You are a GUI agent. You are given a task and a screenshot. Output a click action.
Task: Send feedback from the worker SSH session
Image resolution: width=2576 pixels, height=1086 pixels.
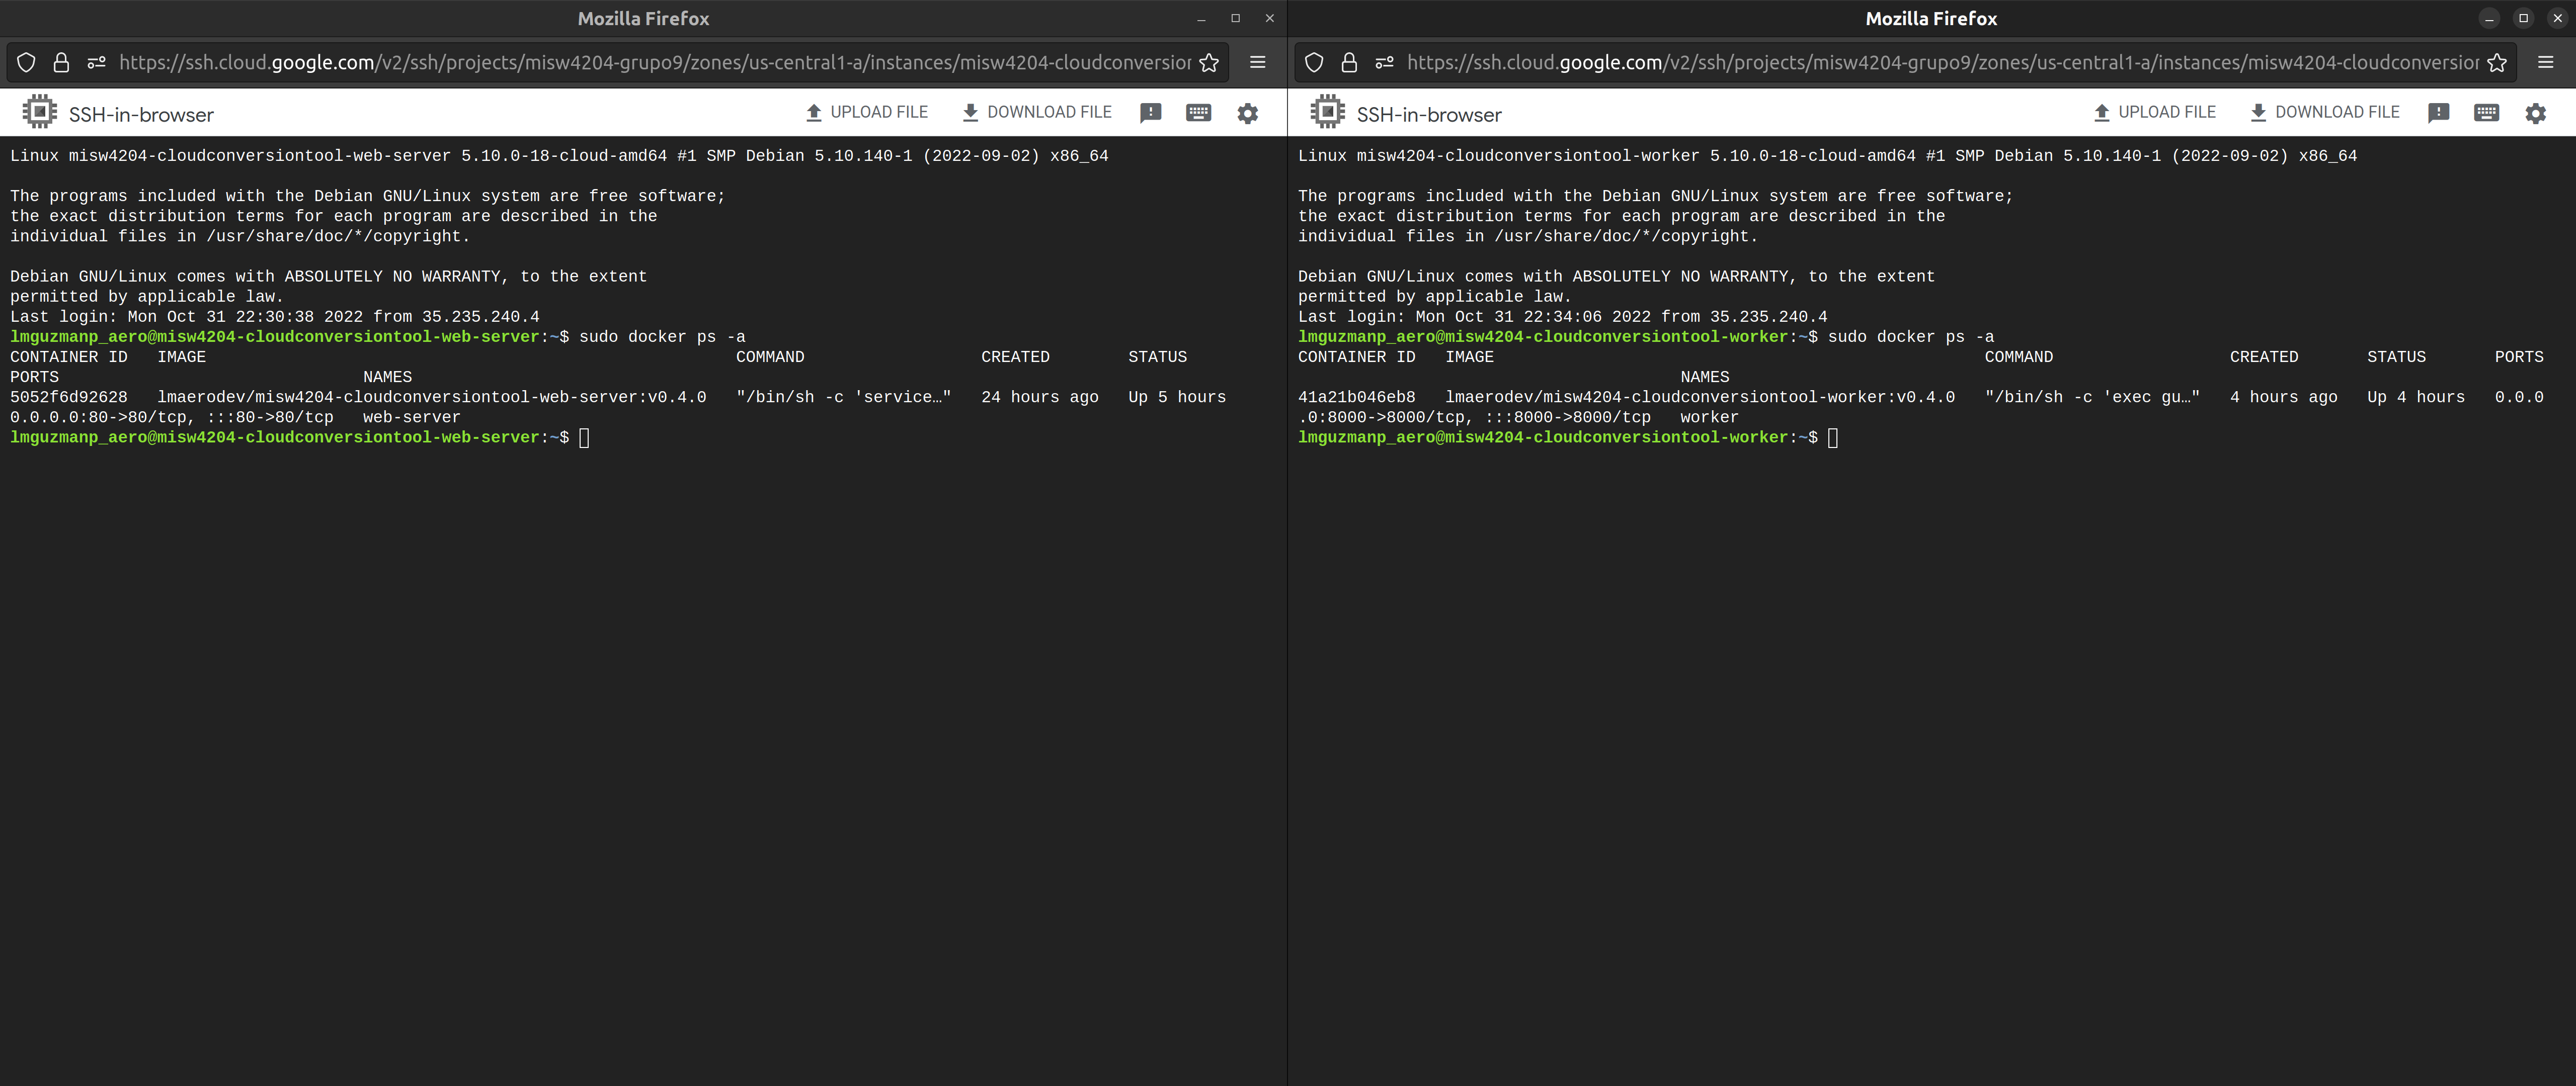tap(2439, 113)
